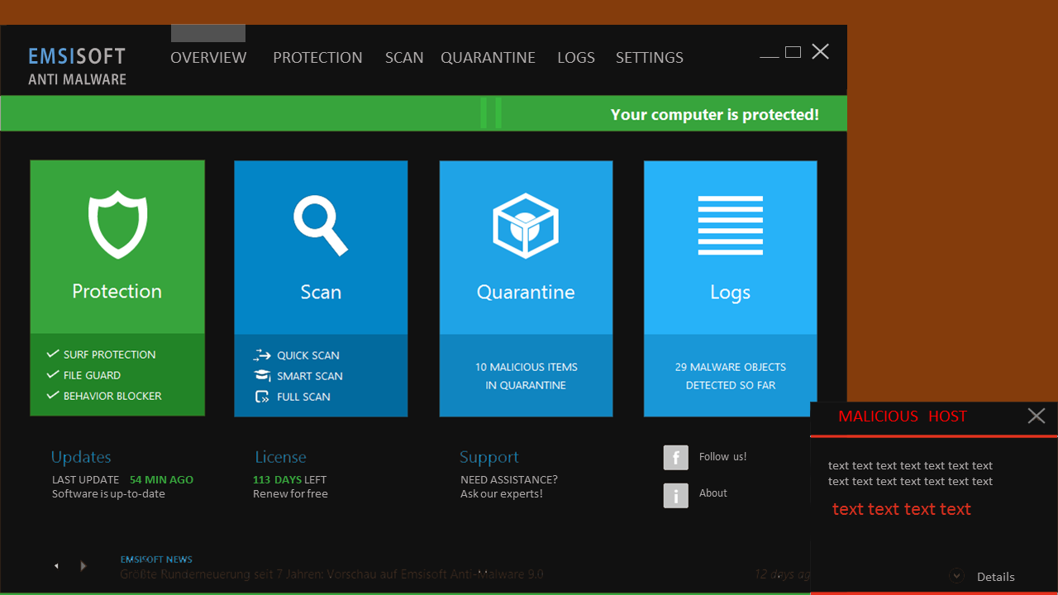
Task: Open the Facebook Follow us icon
Action: [x=676, y=458]
